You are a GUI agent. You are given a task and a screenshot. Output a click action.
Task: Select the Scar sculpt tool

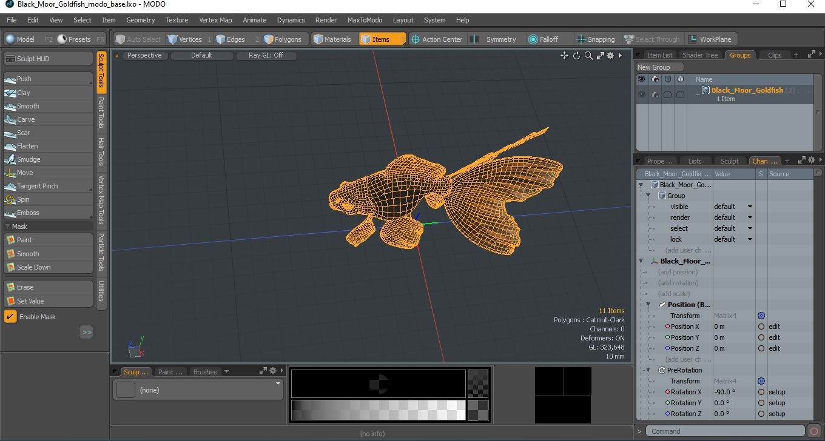pyautogui.click(x=48, y=133)
